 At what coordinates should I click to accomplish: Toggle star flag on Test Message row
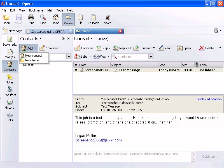(76, 70)
